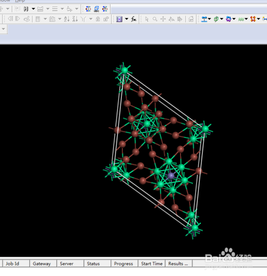The width and height of the screenshot is (267, 276).
Task: Click the grayed dotted-lines icon left of the H tool
Action: coord(18,9)
